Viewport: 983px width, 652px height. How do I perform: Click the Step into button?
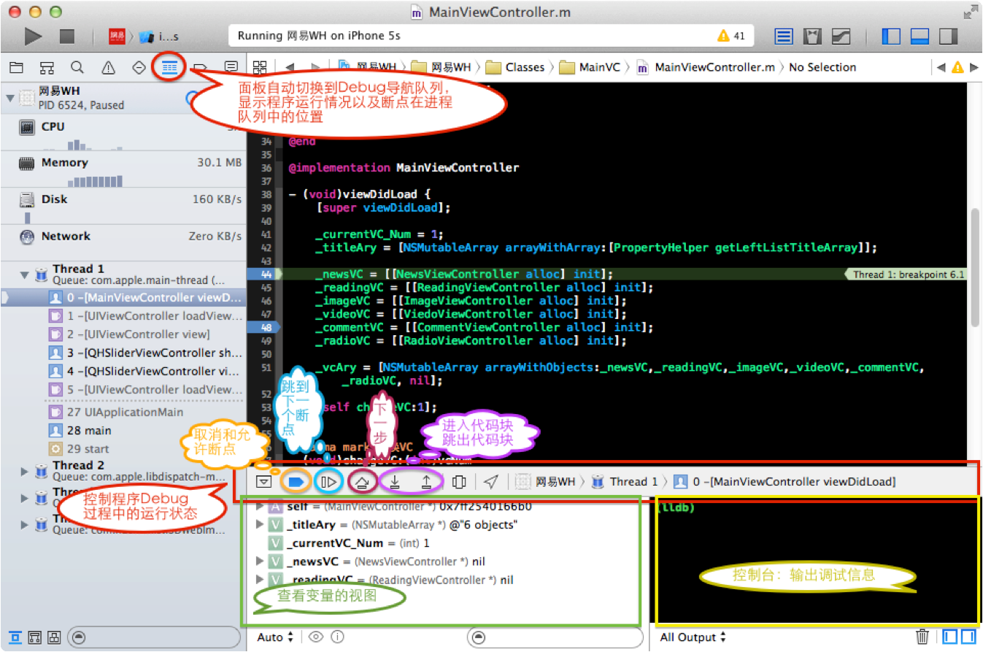[395, 482]
